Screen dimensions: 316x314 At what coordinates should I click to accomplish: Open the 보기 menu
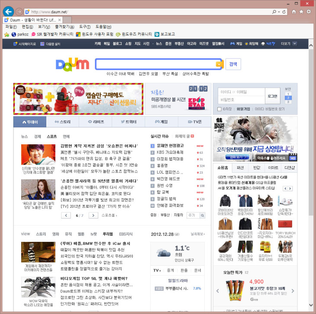tap(44, 27)
